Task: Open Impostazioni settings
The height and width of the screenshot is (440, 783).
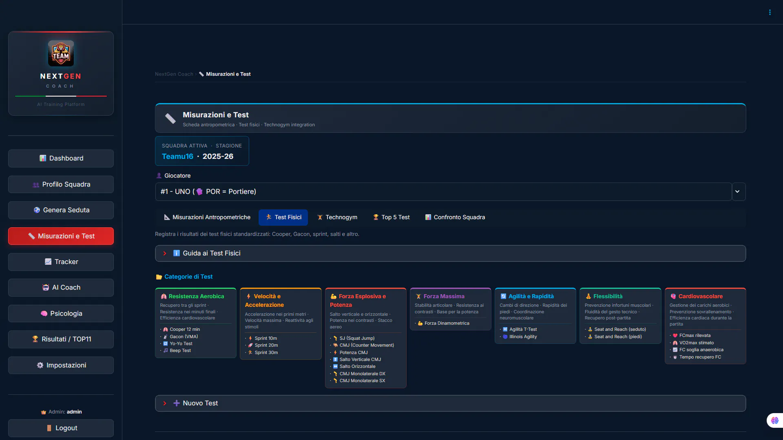Action: [x=61, y=365]
